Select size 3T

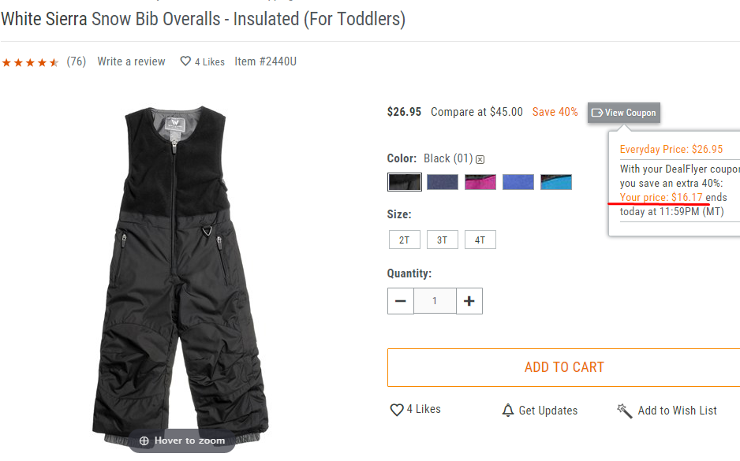(x=443, y=240)
